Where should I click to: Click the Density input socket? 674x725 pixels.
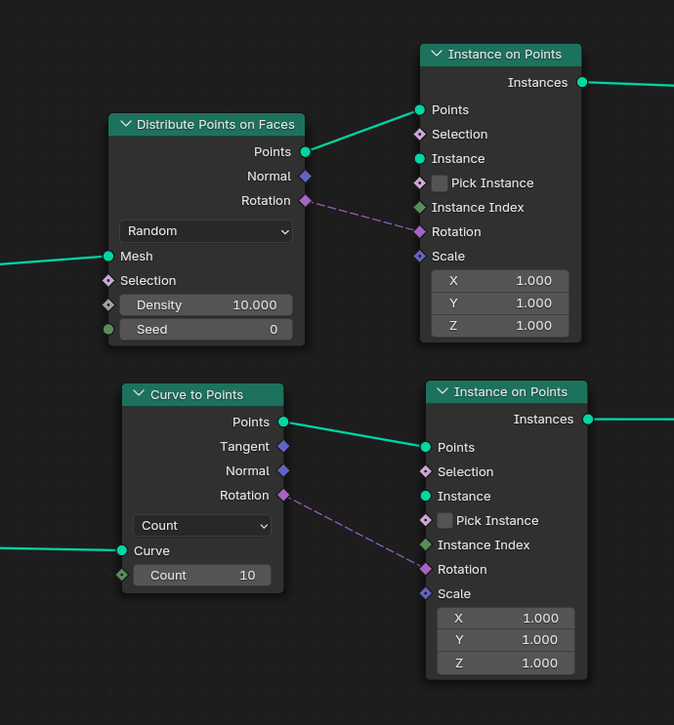[108, 304]
